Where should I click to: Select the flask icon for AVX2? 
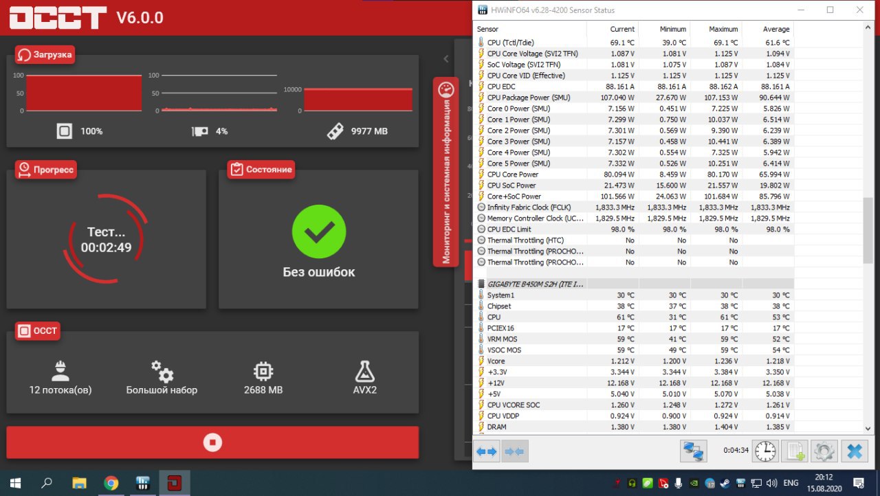pos(364,372)
